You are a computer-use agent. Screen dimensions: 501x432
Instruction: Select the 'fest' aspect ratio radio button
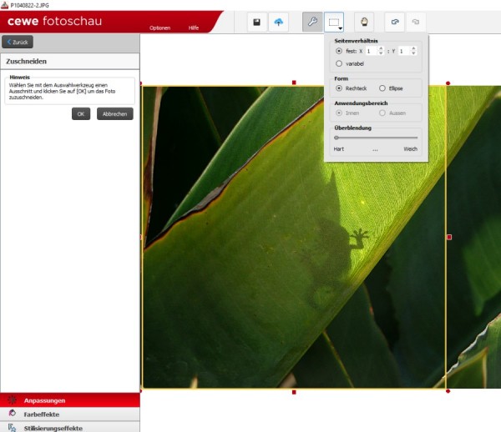338,51
